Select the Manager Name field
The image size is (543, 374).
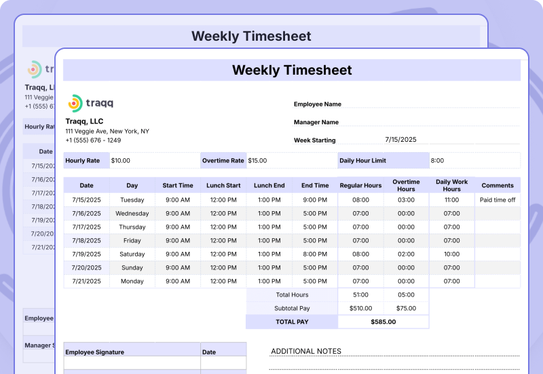pos(405,122)
